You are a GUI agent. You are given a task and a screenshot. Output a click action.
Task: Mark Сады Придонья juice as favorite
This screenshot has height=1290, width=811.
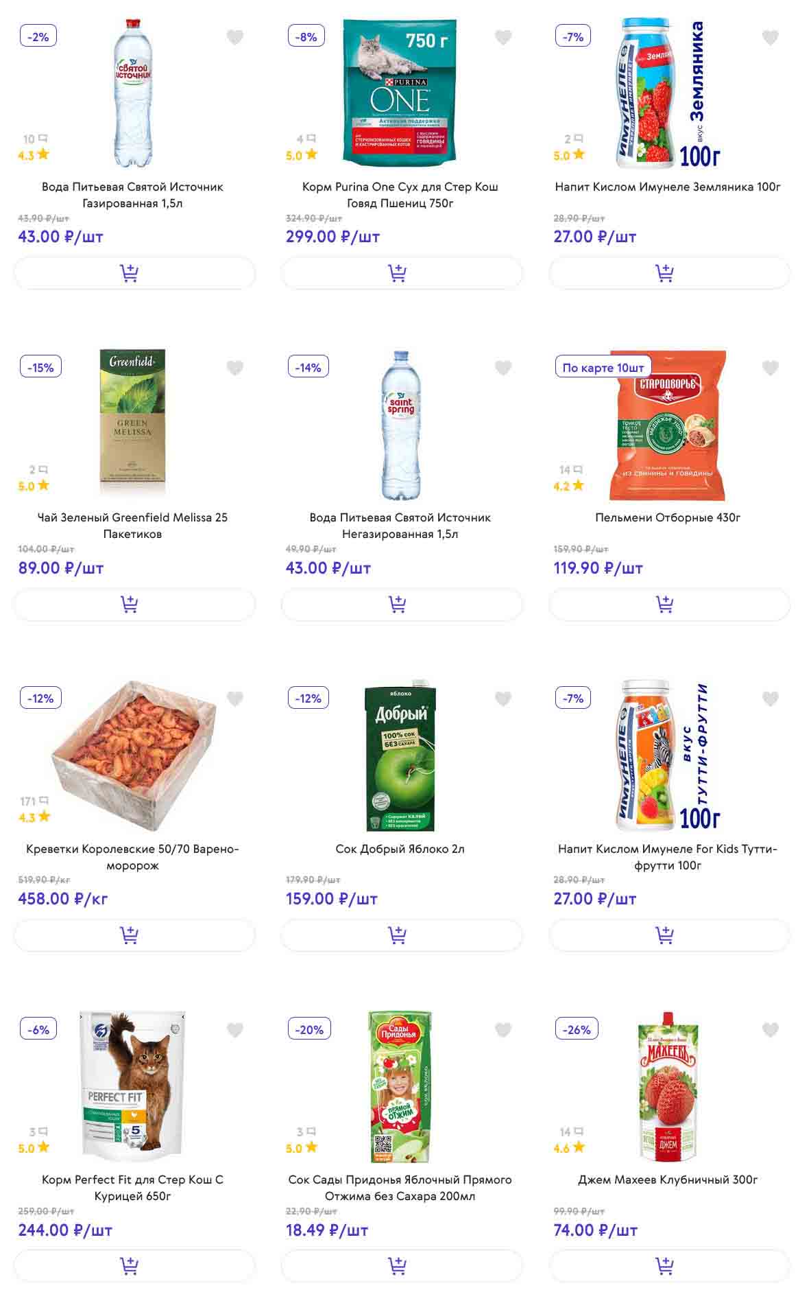tap(503, 1029)
